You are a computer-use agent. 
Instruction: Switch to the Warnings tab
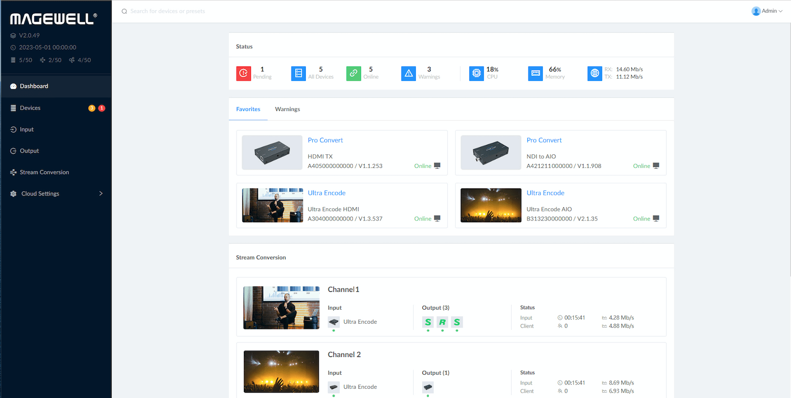(x=288, y=109)
